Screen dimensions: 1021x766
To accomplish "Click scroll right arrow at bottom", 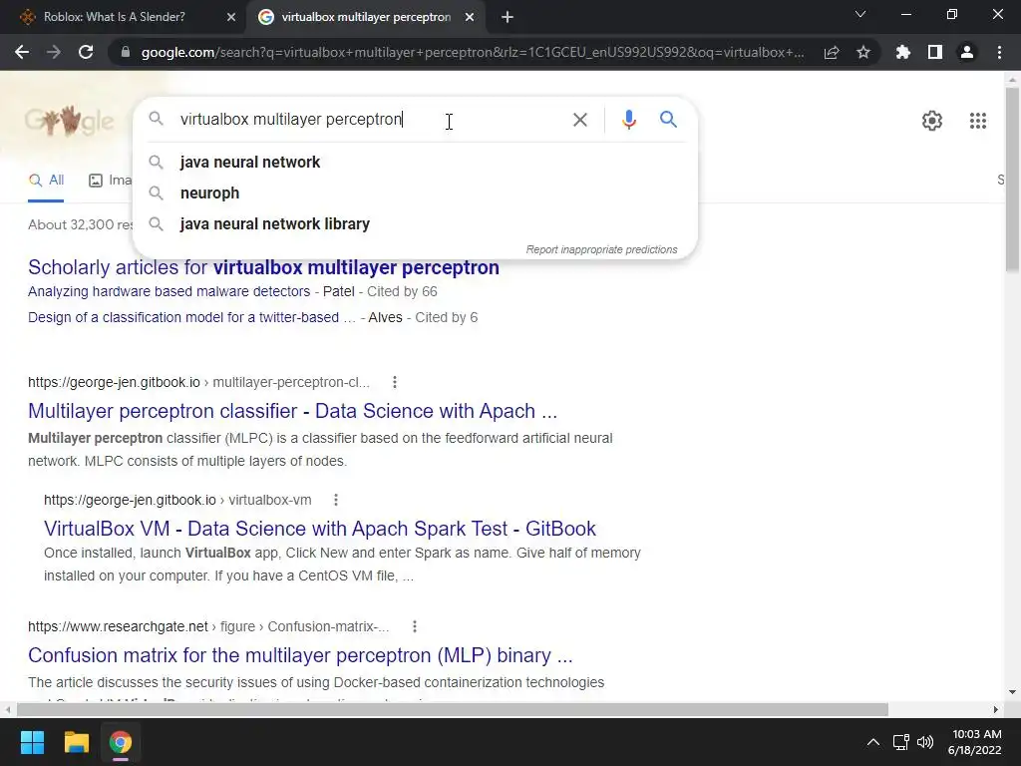I will click(x=996, y=710).
